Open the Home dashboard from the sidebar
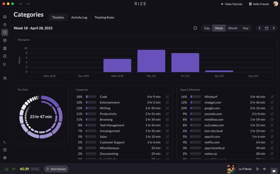280x174 pixels. [5, 16]
